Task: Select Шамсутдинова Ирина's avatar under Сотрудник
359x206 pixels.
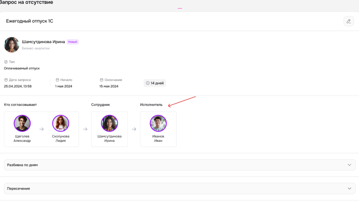Action: point(109,123)
